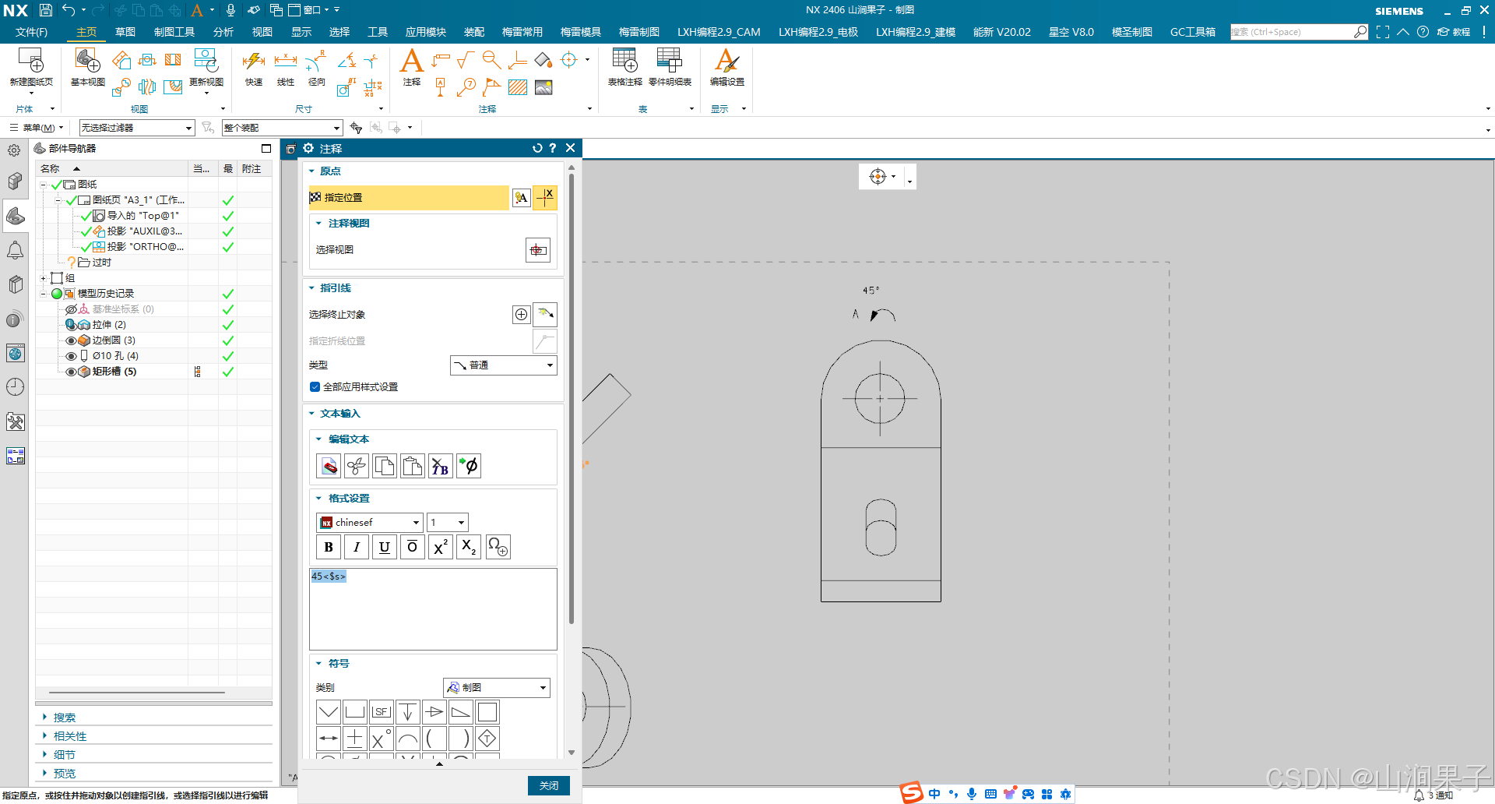Open the leader 类型 普通 dropdown
1495x804 pixels.
(x=504, y=365)
